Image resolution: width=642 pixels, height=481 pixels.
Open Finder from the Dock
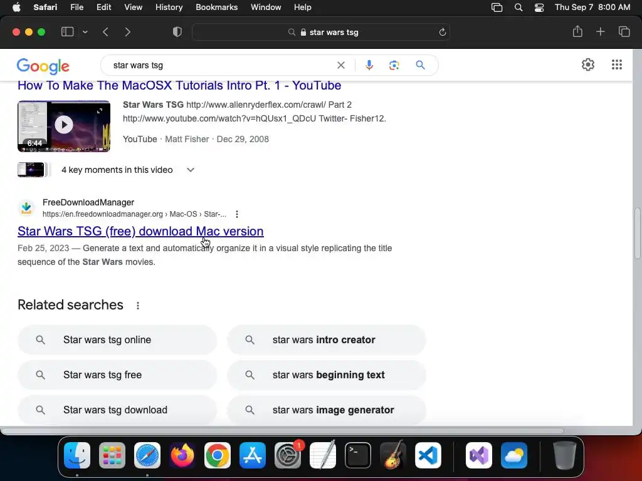(77, 455)
